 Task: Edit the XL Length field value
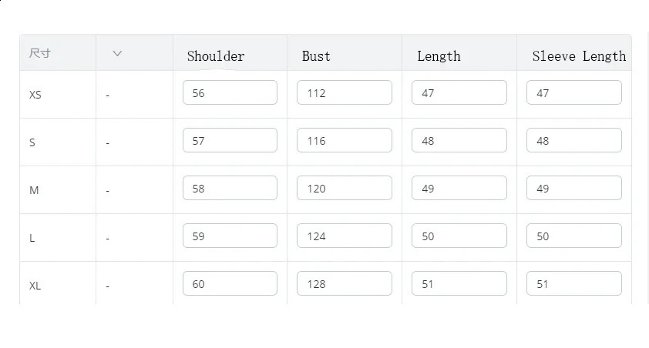click(x=459, y=283)
